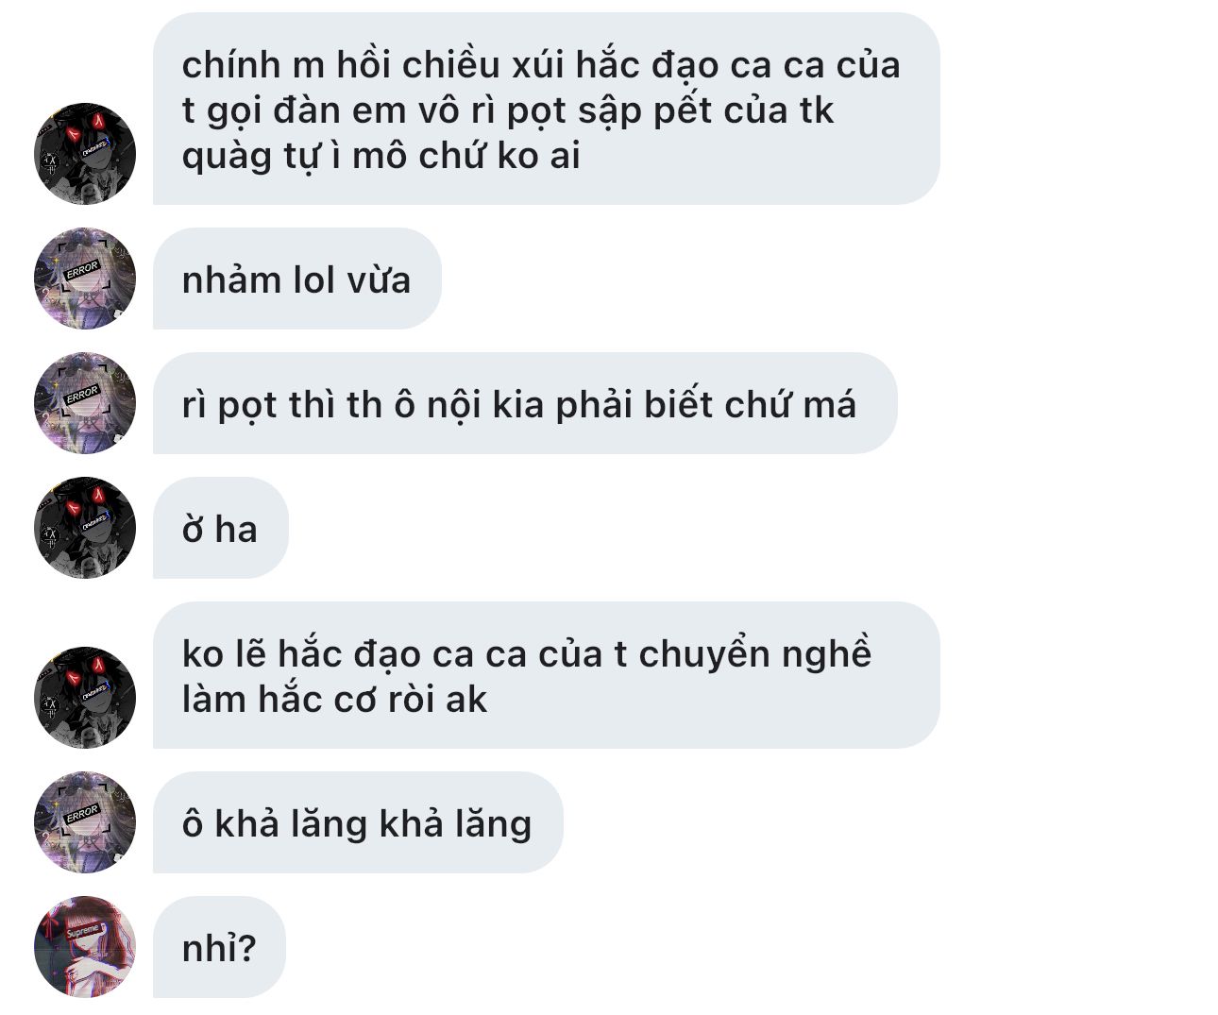Select the "ờ ha" message bubble
This screenshot has height=1015, width=1218.
point(220,528)
